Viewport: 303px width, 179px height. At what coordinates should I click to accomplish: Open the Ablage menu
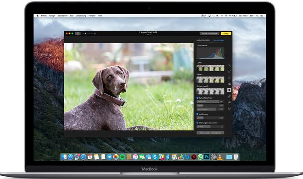[52, 16]
